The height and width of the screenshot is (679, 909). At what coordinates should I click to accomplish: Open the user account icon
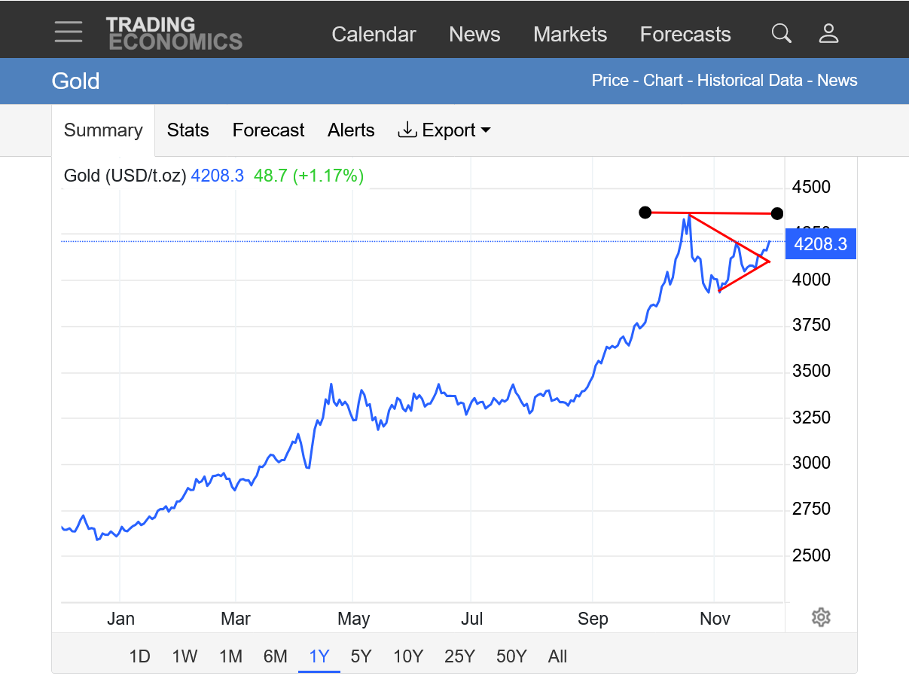click(828, 34)
